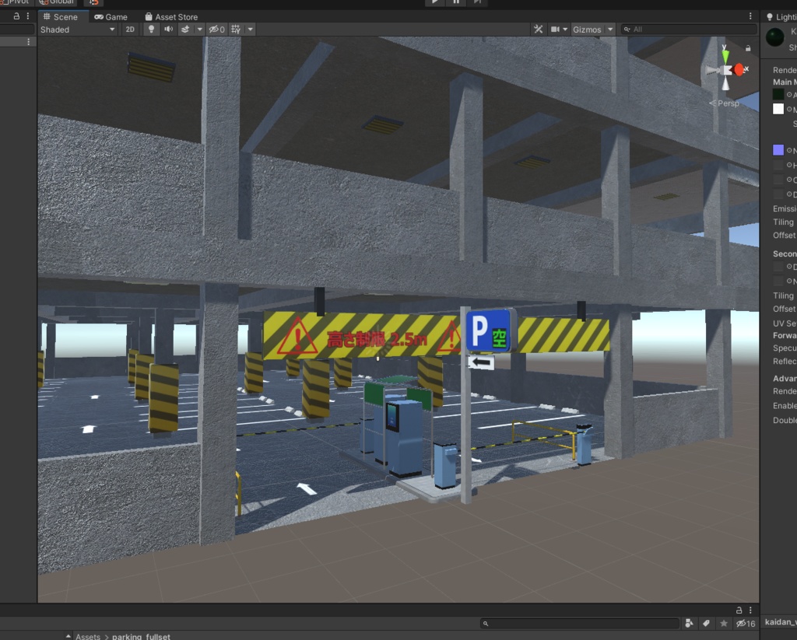
Task: Toggle scene lighting with the light bulb icon
Action: point(151,29)
